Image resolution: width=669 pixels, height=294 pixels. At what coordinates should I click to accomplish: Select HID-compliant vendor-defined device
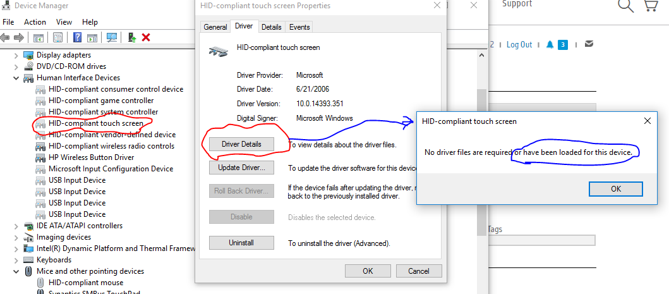pyautogui.click(x=112, y=135)
